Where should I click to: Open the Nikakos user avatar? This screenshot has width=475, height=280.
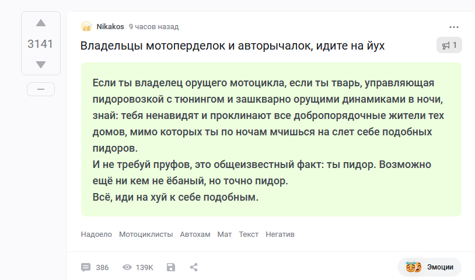point(86,27)
